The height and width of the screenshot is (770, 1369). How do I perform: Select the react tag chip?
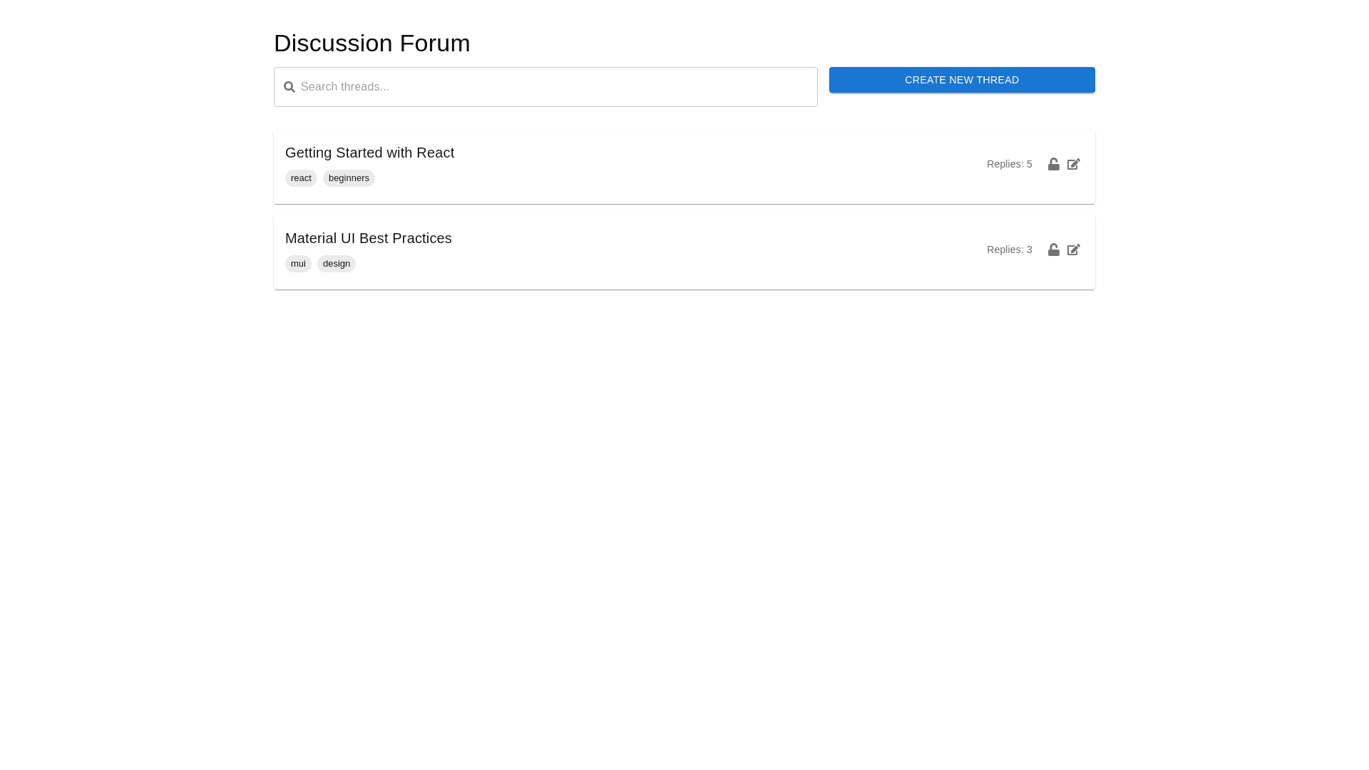(301, 178)
